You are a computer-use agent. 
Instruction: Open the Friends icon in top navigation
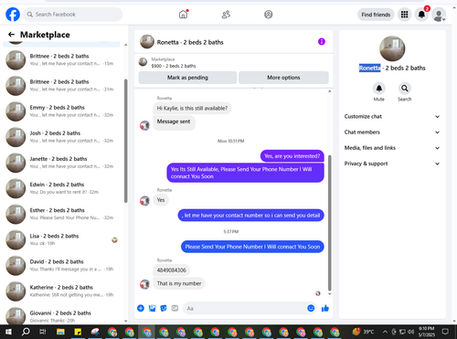[226, 15]
